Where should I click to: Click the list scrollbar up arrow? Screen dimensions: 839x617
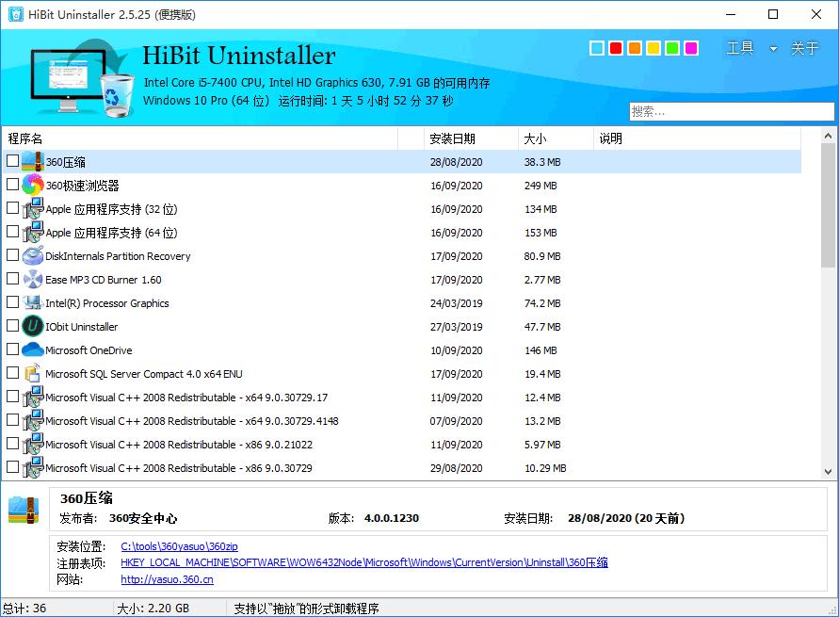pyautogui.click(x=828, y=136)
